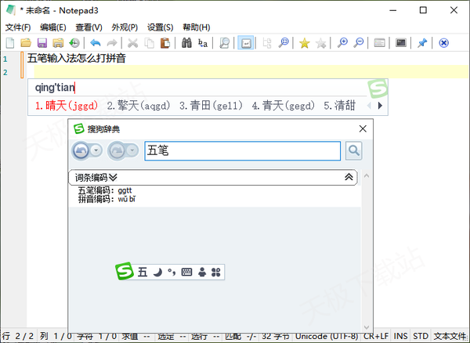Collapse the section with double up arrow

(349, 177)
